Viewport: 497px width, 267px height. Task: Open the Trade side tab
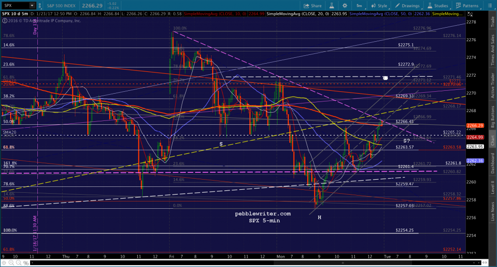coord(493,21)
